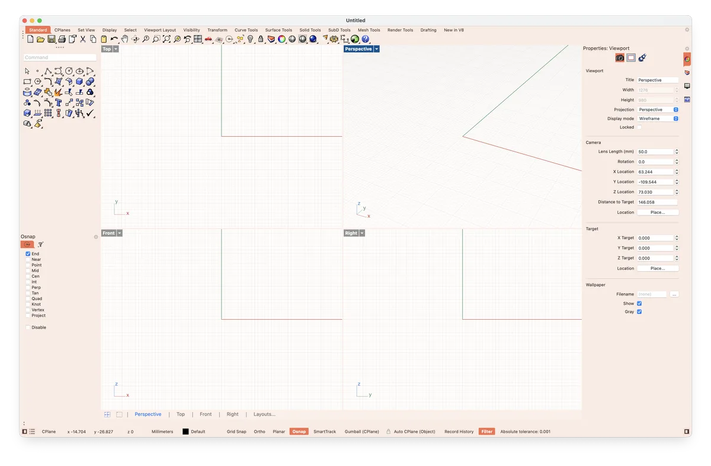Viewport: 711px width, 466px height.
Task: Click the padlock Lock objects icon
Action: coord(261,39)
